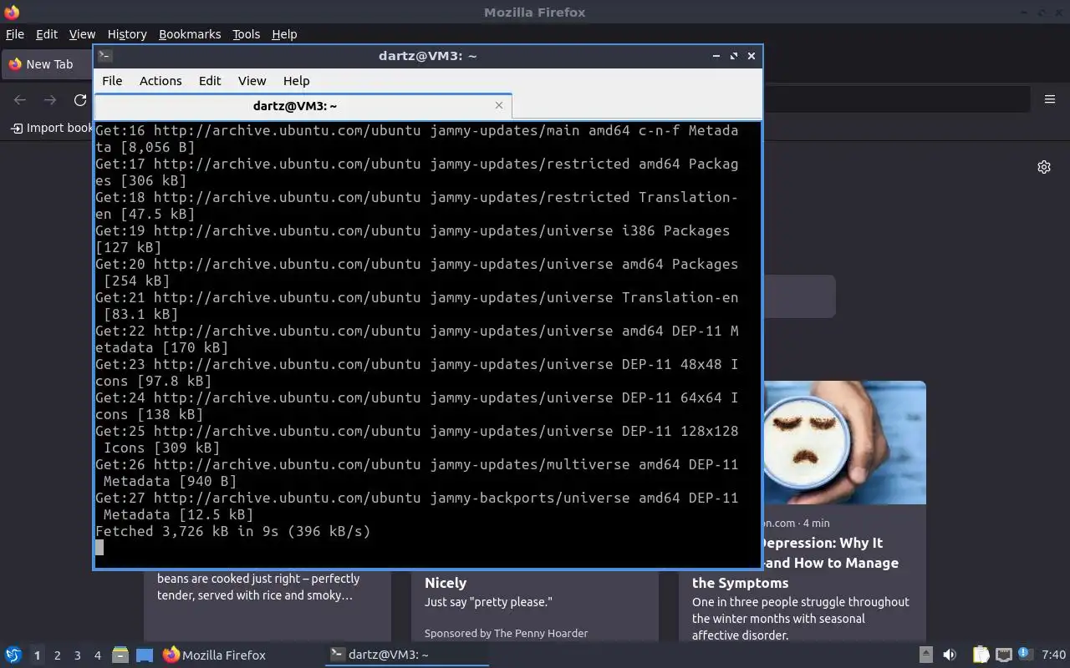This screenshot has height=668, width=1070.
Task: Open the removable media eject tray icon
Action: (925, 655)
